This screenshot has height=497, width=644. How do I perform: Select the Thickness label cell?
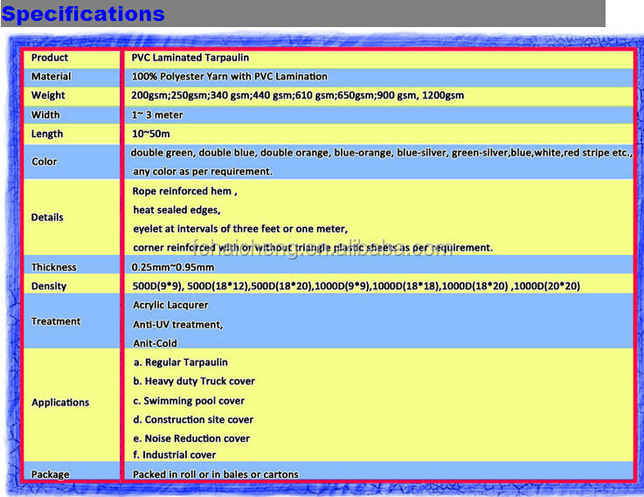pyautogui.click(x=72, y=265)
